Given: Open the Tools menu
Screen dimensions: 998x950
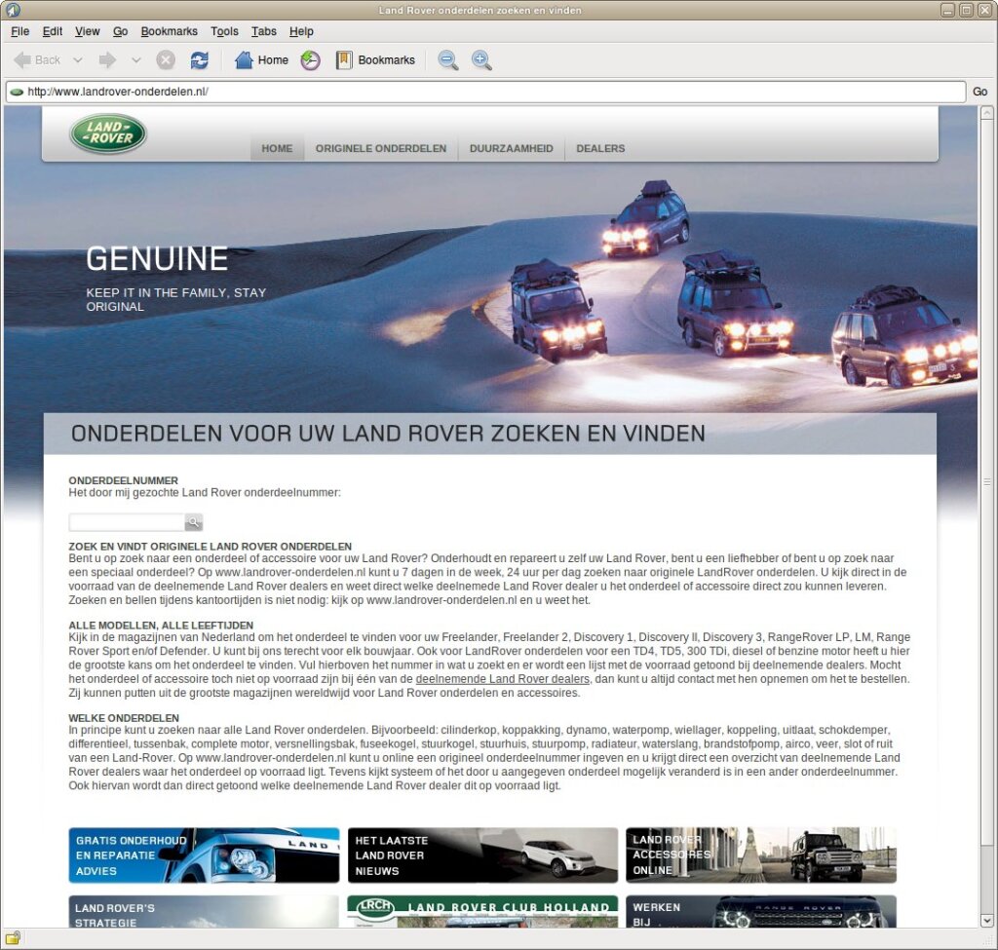Looking at the screenshot, I should point(224,31).
